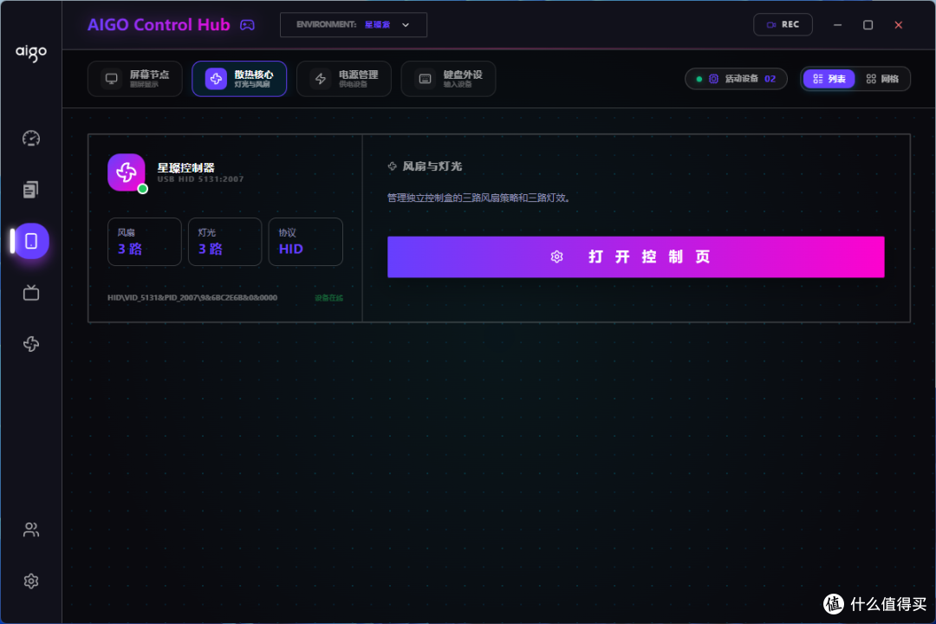Click the 风扇与灯光 heading

[432, 166]
